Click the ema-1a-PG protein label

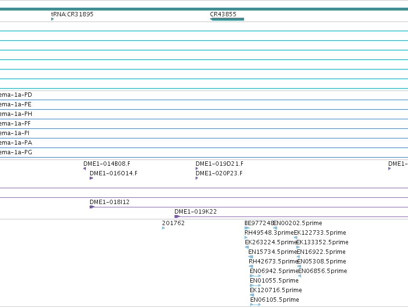(x=16, y=152)
